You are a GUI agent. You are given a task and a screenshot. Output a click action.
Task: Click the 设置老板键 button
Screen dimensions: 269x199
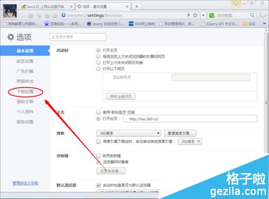(x=111, y=171)
